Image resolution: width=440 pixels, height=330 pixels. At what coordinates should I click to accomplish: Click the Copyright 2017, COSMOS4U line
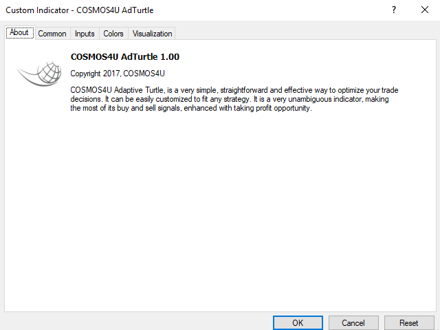point(118,74)
